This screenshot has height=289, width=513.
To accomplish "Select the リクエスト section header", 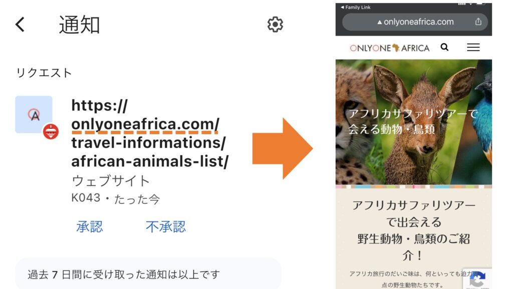I will click(x=44, y=73).
